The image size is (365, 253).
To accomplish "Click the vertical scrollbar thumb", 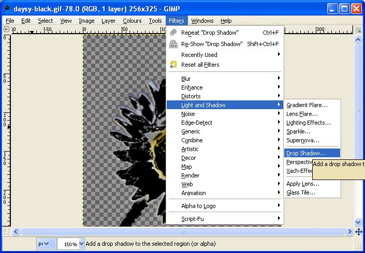I will click(x=358, y=109).
